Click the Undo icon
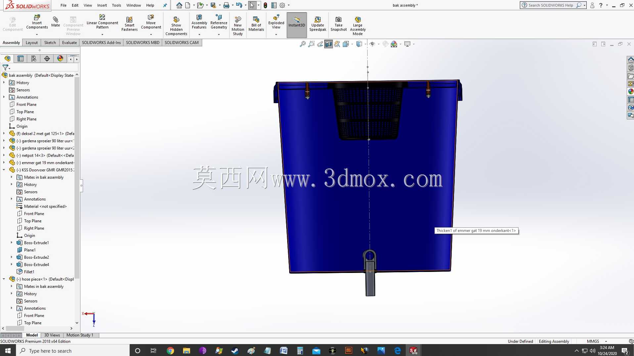634x356 pixels. [239, 5]
